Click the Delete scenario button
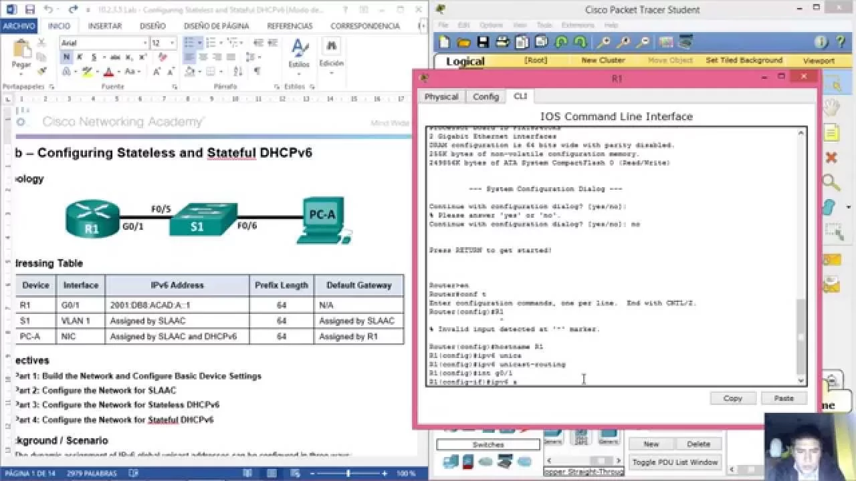This screenshot has width=856, height=481. (x=698, y=444)
